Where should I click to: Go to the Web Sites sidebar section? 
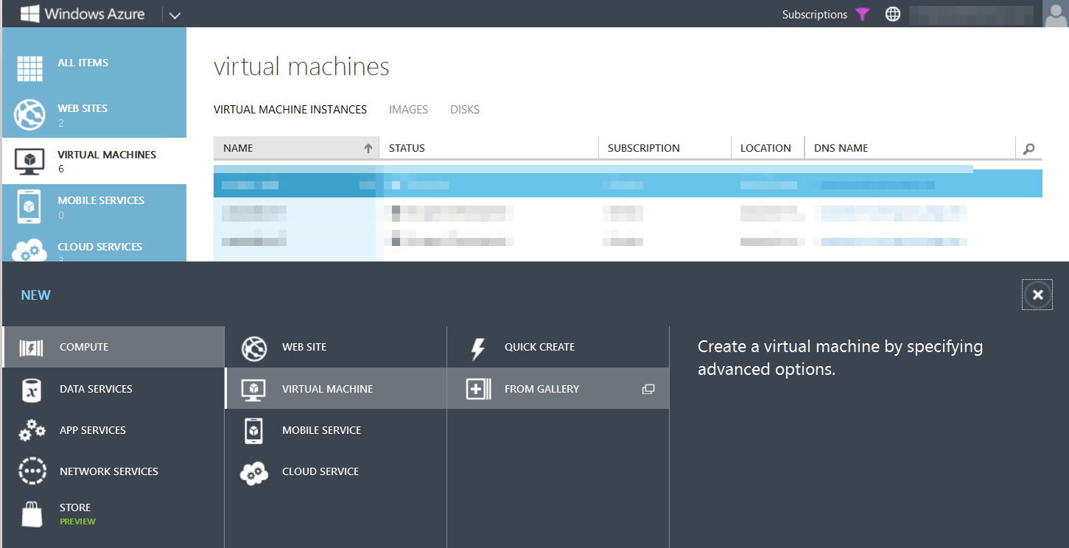coord(94,115)
